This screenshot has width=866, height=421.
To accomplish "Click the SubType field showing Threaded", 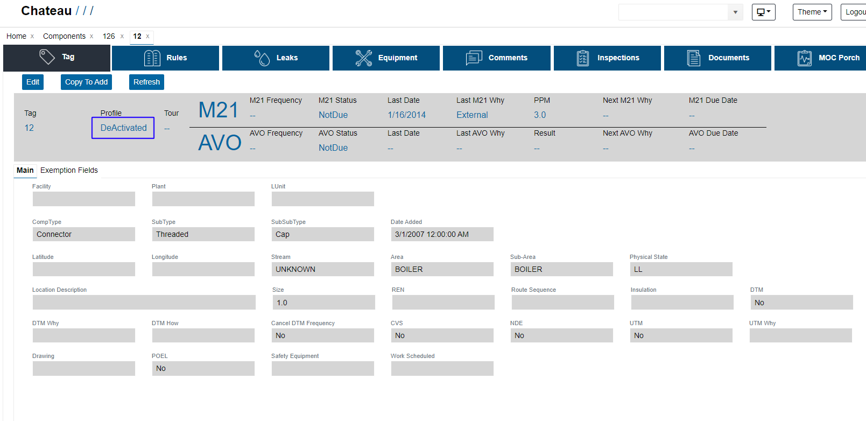I will click(x=203, y=234).
